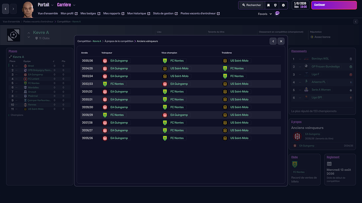Click À propos de la compétition breadcrumb
The image size is (362, 203).
coord(119,41)
